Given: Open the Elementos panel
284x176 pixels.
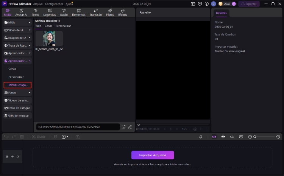Looking at the screenshot, I should pos(79,12).
